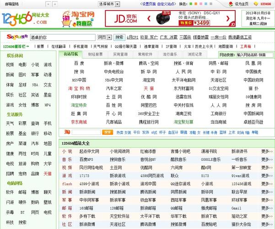
Task: Open the 网页 search type dropdown
Action: click(104, 37)
